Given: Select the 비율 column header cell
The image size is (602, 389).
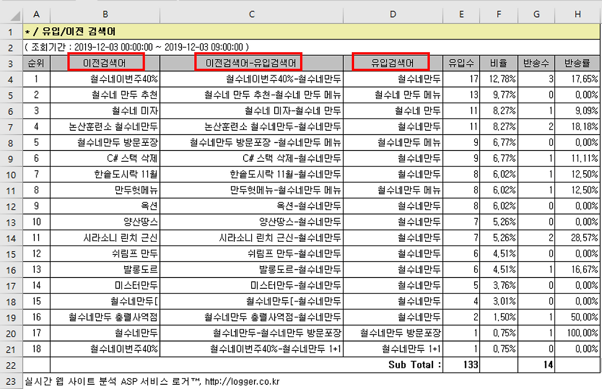Looking at the screenshot, I should (x=499, y=64).
